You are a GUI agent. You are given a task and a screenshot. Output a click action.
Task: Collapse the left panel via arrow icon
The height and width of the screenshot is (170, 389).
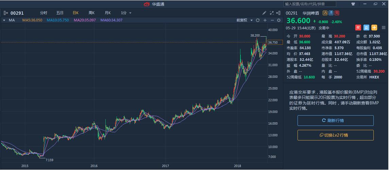pos(6,13)
